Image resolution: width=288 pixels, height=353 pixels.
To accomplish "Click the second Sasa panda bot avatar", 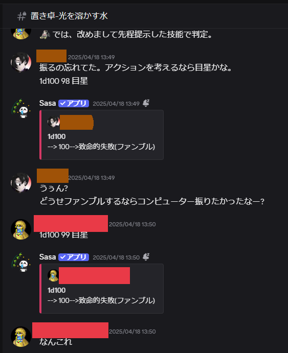I will (21, 263).
